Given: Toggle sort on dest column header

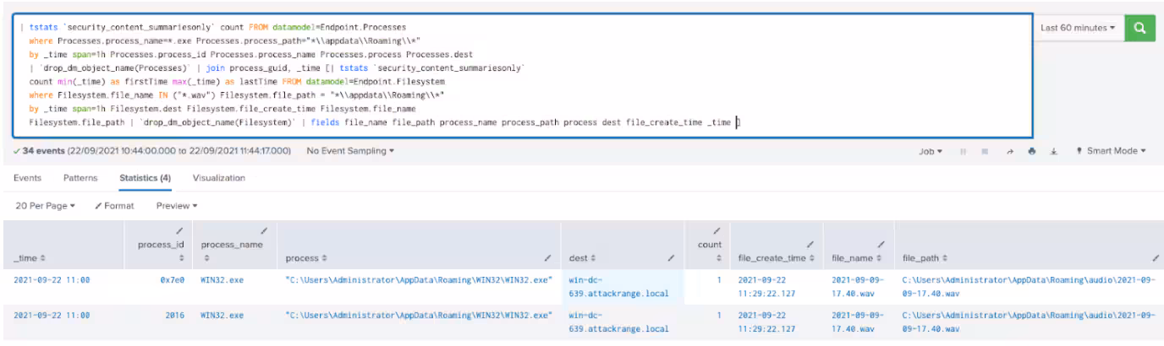Looking at the screenshot, I should (583, 257).
